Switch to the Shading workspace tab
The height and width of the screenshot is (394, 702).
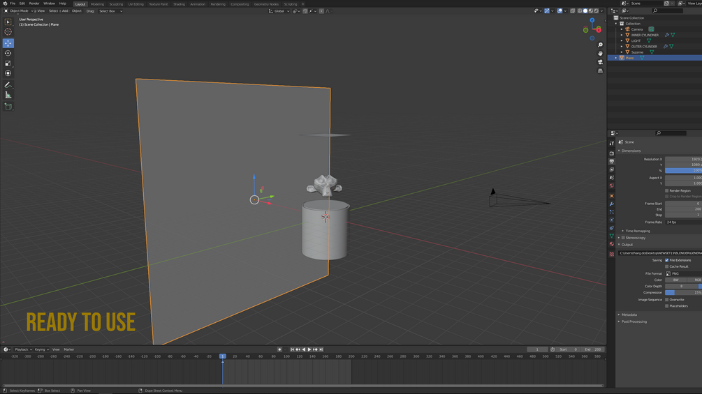[x=179, y=4]
